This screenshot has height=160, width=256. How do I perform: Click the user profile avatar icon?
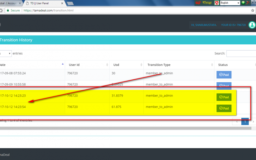pos(252,25)
